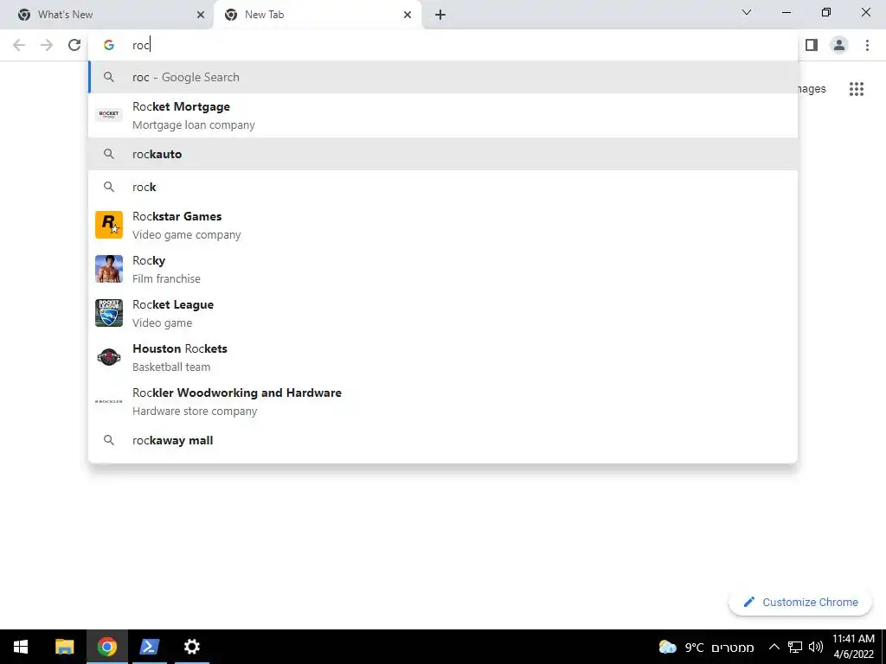Pick the 'rockauto' search suggestion

pyautogui.click(x=443, y=154)
